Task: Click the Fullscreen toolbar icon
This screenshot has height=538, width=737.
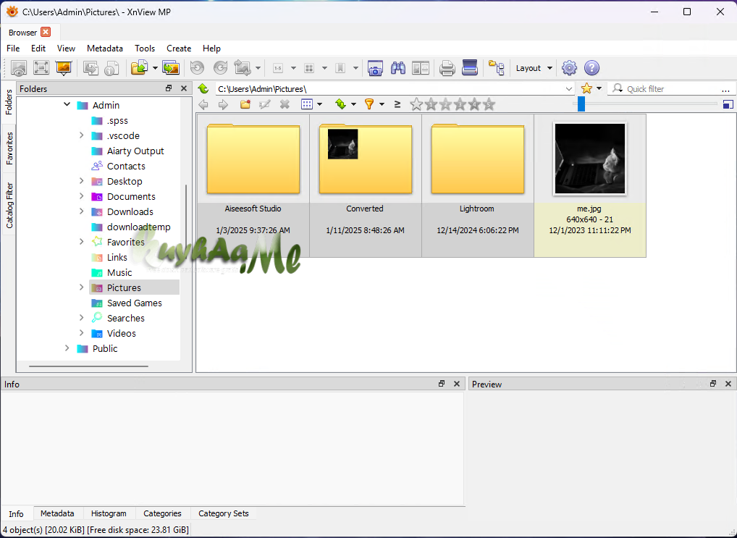Action: [41, 68]
